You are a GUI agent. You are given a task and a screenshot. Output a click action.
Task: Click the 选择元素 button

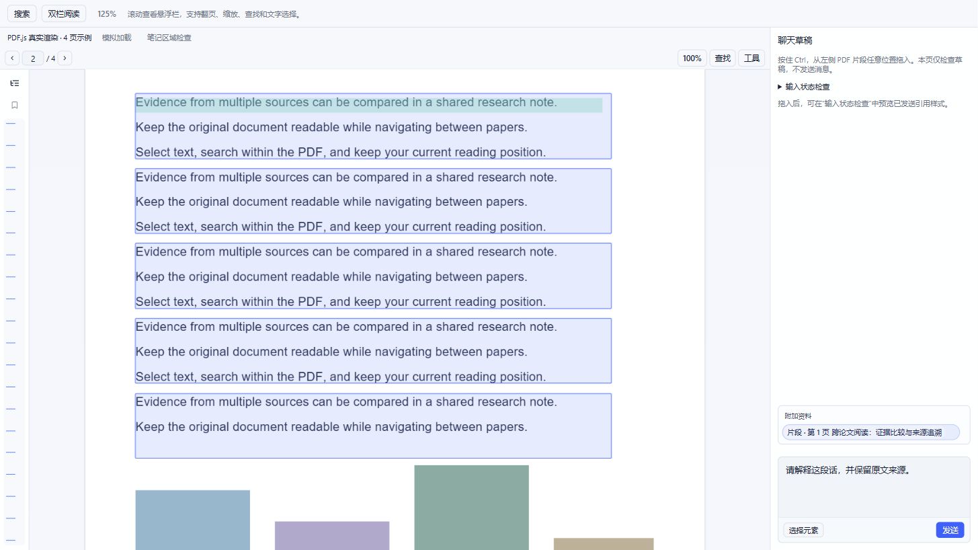803,531
